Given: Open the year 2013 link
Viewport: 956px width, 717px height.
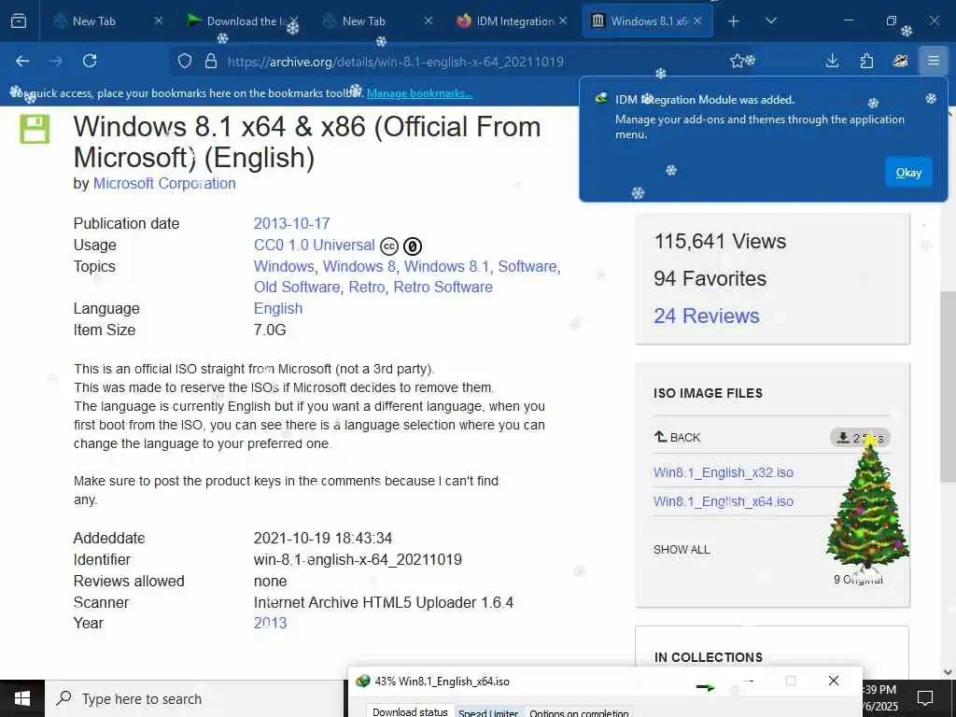Looking at the screenshot, I should [270, 623].
